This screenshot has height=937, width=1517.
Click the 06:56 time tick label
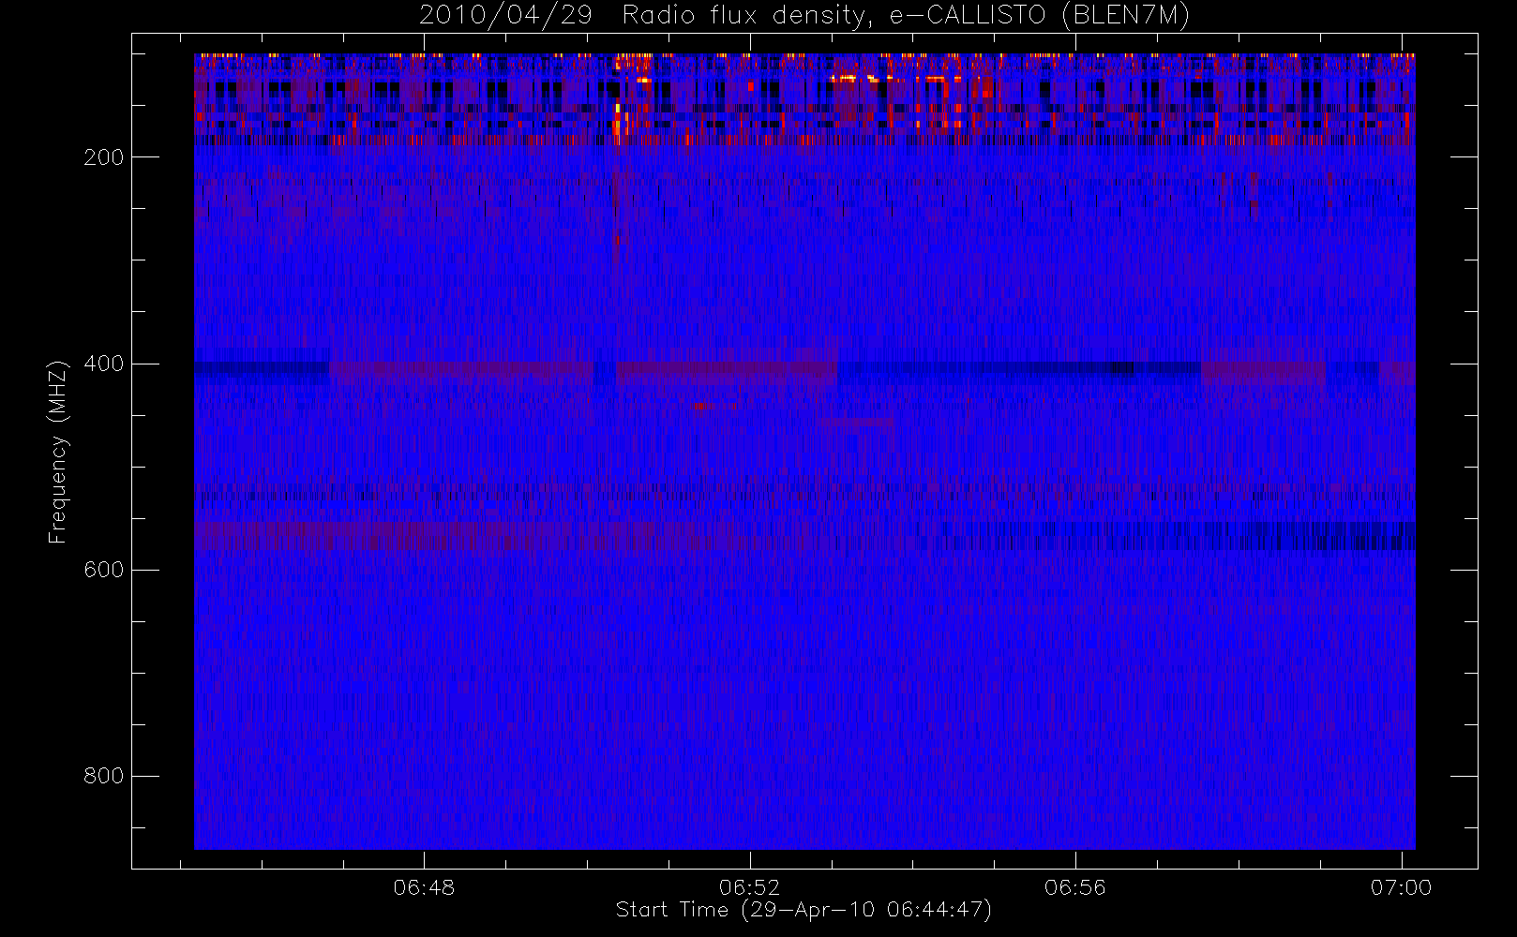[x=1075, y=887]
